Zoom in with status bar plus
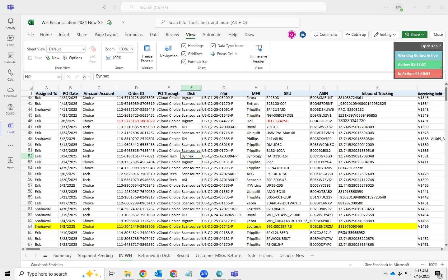The height and width of the screenshot is (280, 448). coord(442,264)
